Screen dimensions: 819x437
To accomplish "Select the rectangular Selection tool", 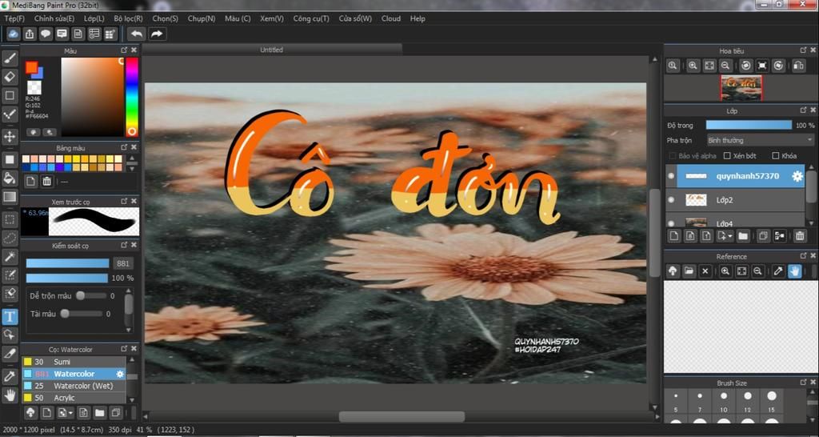I will 10,219.
